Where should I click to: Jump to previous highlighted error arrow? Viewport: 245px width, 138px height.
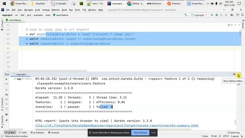(235, 25)
